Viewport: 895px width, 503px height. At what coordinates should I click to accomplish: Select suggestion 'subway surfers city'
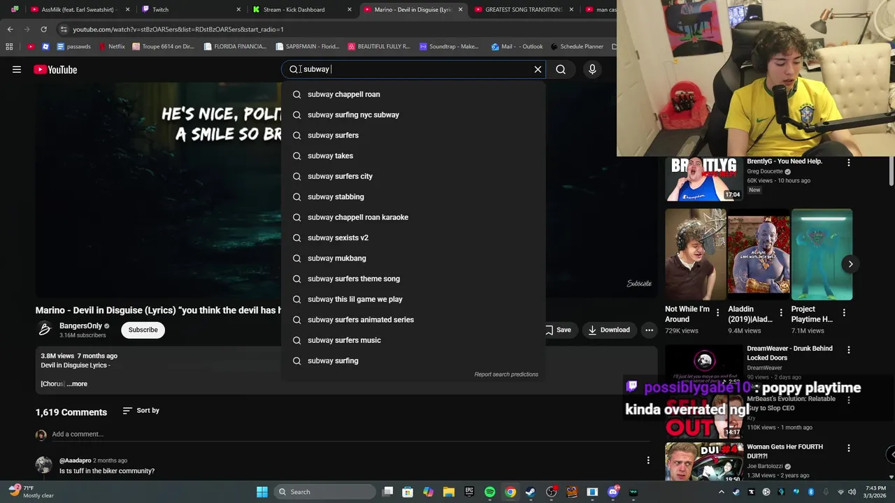(x=413, y=176)
